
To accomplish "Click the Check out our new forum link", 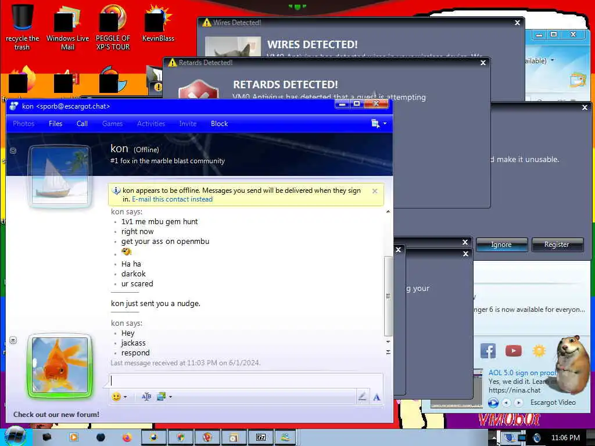I will point(56,415).
